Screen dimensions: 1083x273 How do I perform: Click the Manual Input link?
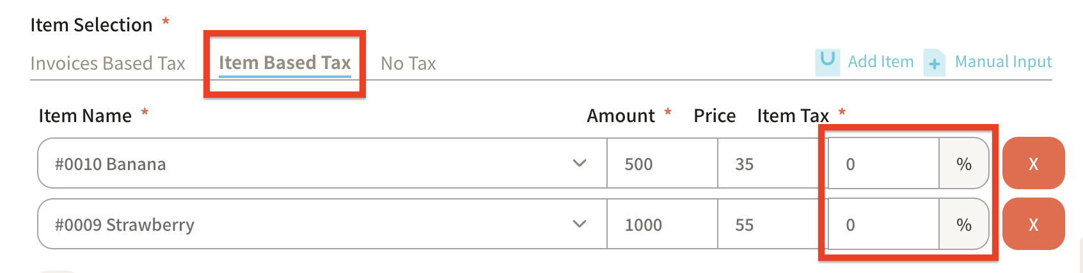[x=1003, y=62]
